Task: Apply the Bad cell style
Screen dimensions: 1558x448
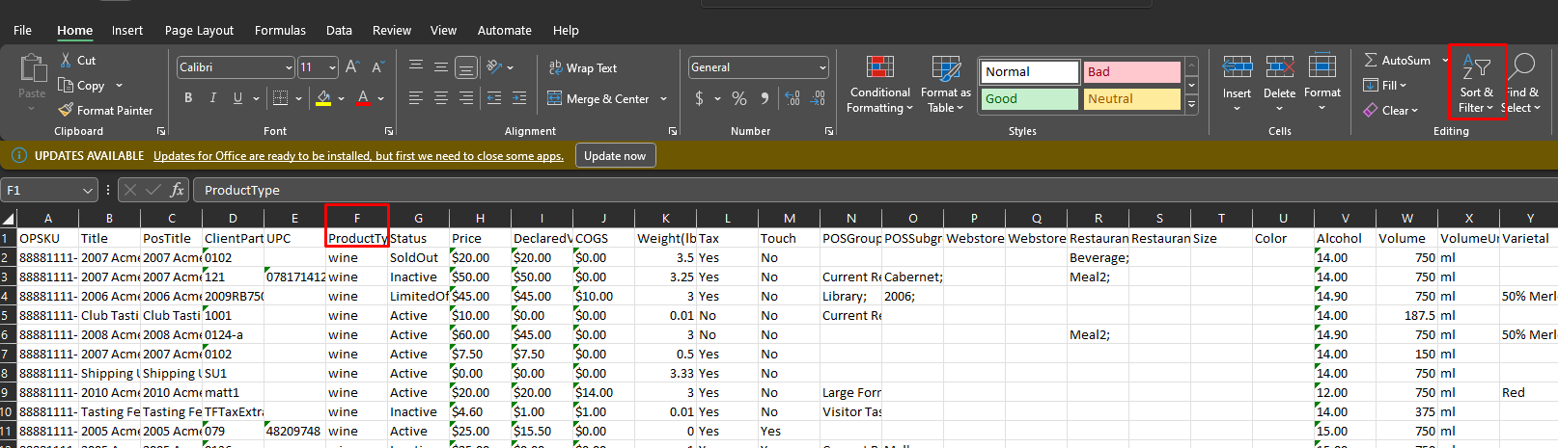Action: click(x=1131, y=71)
